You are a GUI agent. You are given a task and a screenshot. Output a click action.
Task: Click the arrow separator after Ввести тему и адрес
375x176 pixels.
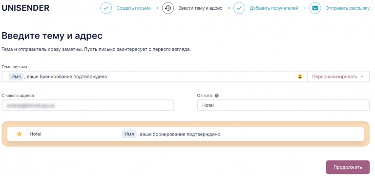pyautogui.click(x=229, y=8)
